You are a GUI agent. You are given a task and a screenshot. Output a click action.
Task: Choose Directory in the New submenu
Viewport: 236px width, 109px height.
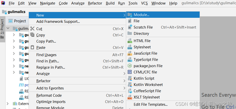141,34
